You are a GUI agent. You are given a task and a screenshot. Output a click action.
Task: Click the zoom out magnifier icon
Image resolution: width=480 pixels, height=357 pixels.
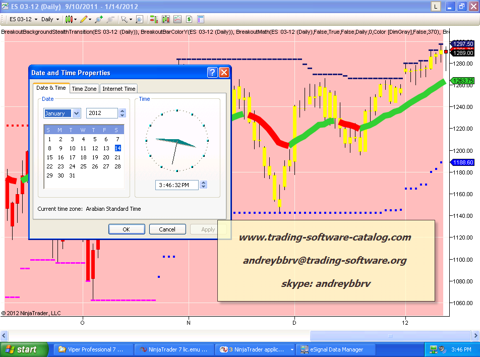pos(110,19)
